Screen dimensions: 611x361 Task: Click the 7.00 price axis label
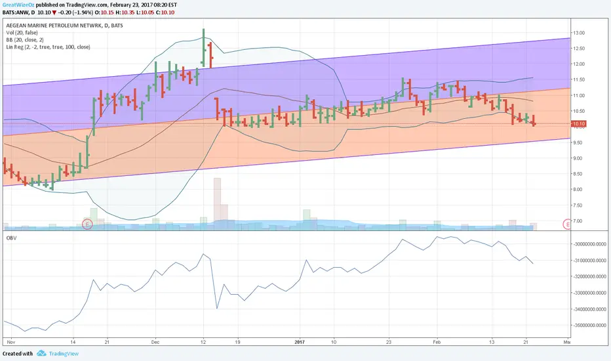579,221
